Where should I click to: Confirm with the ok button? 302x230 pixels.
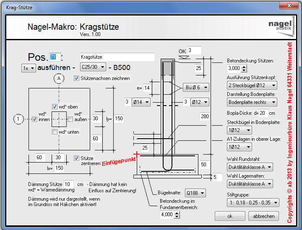click(230, 216)
